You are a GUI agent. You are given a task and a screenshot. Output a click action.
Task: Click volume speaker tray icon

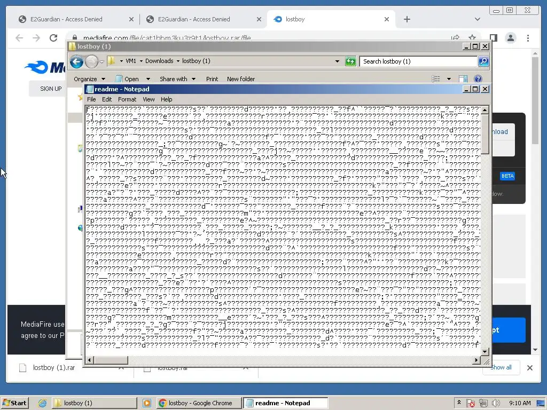[x=496, y=404]
